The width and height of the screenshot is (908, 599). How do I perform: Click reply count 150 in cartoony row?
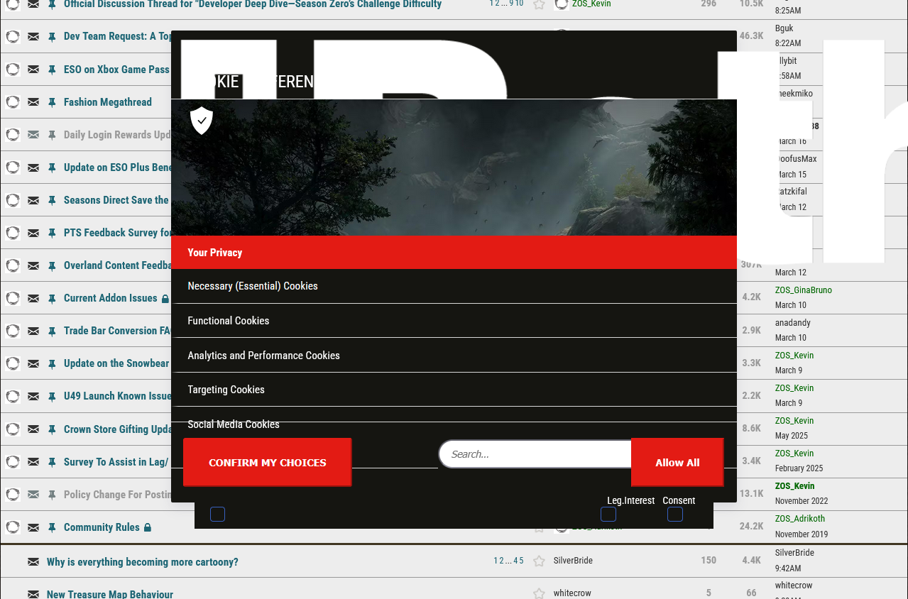[x=709, y=561]
